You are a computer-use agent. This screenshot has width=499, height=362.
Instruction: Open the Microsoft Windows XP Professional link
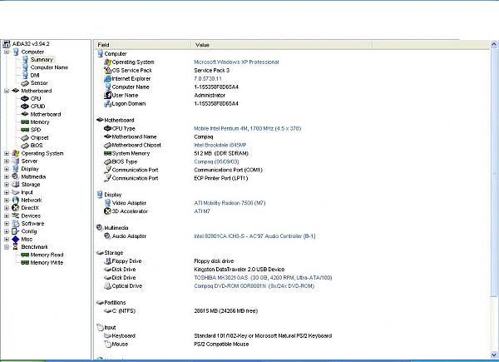(x=236, y=62)
